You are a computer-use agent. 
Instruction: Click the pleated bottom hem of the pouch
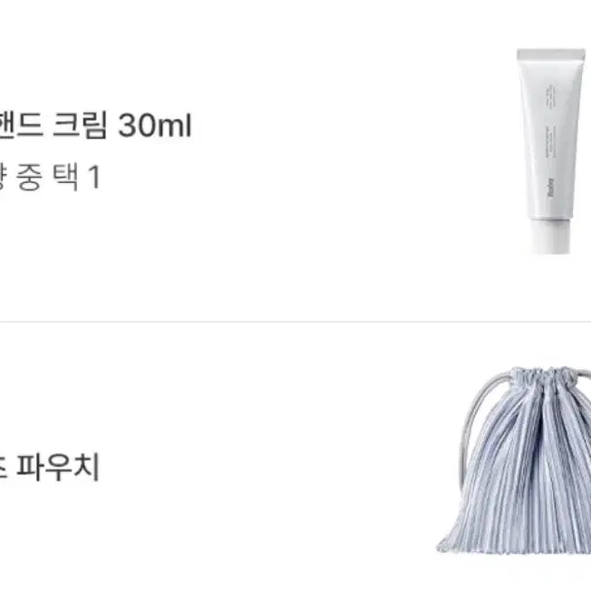point(514,543)
